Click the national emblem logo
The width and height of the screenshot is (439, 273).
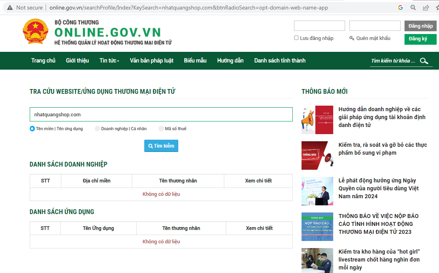pos(35,33)
